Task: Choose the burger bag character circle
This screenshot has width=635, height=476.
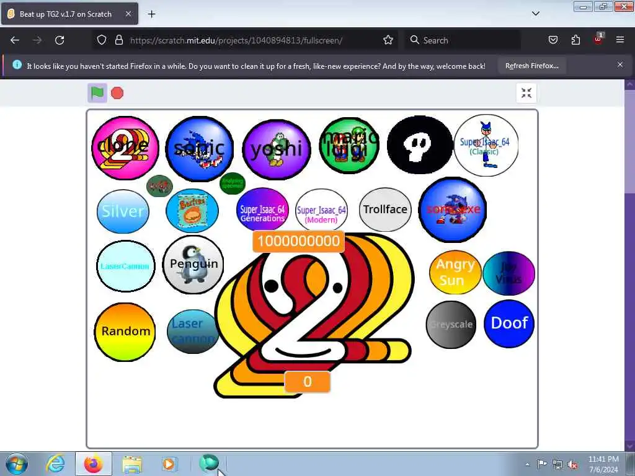Action: click(192, 211)
